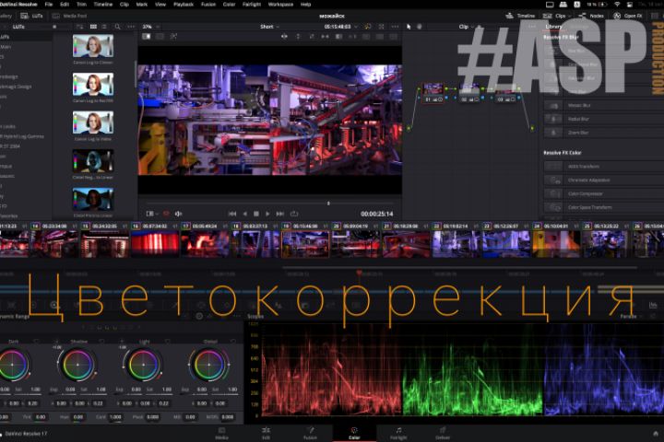Open LUT browser options ellipsis
This screenshot has height=442, width=664.
[131, 27]
